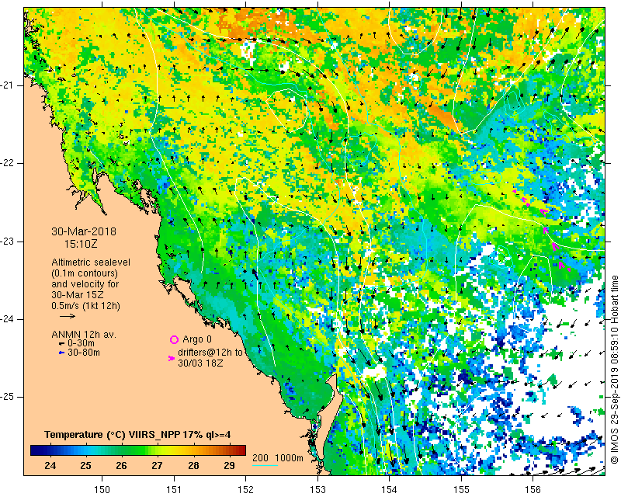The width and height of the screenshot is (621, 497).
Task: Click the longitude axis label 156
Action: pyautogui.click(x=533, y=490)
